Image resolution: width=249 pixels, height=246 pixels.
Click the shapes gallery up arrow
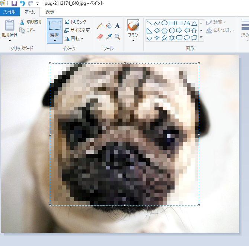click(x=201, y=23)
